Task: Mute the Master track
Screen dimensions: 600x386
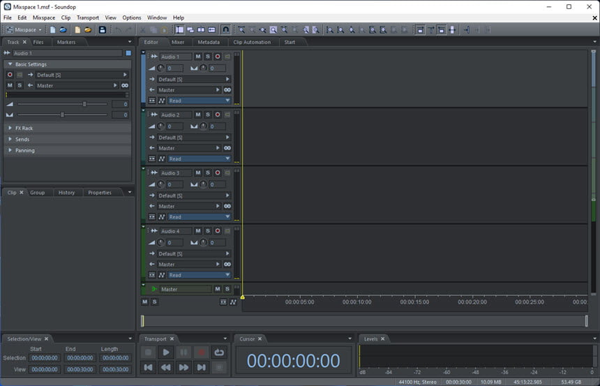Action: 218,289
